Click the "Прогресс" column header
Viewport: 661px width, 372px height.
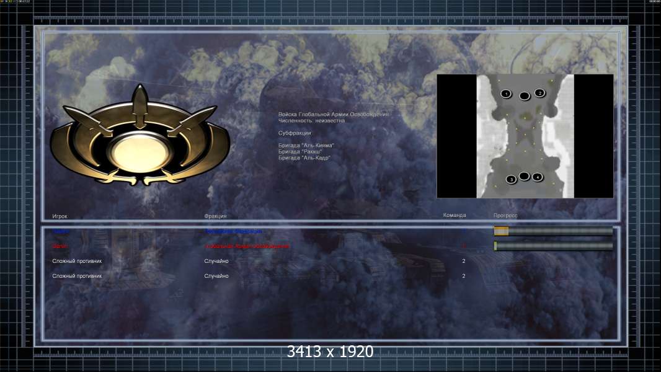coord(505,215)
